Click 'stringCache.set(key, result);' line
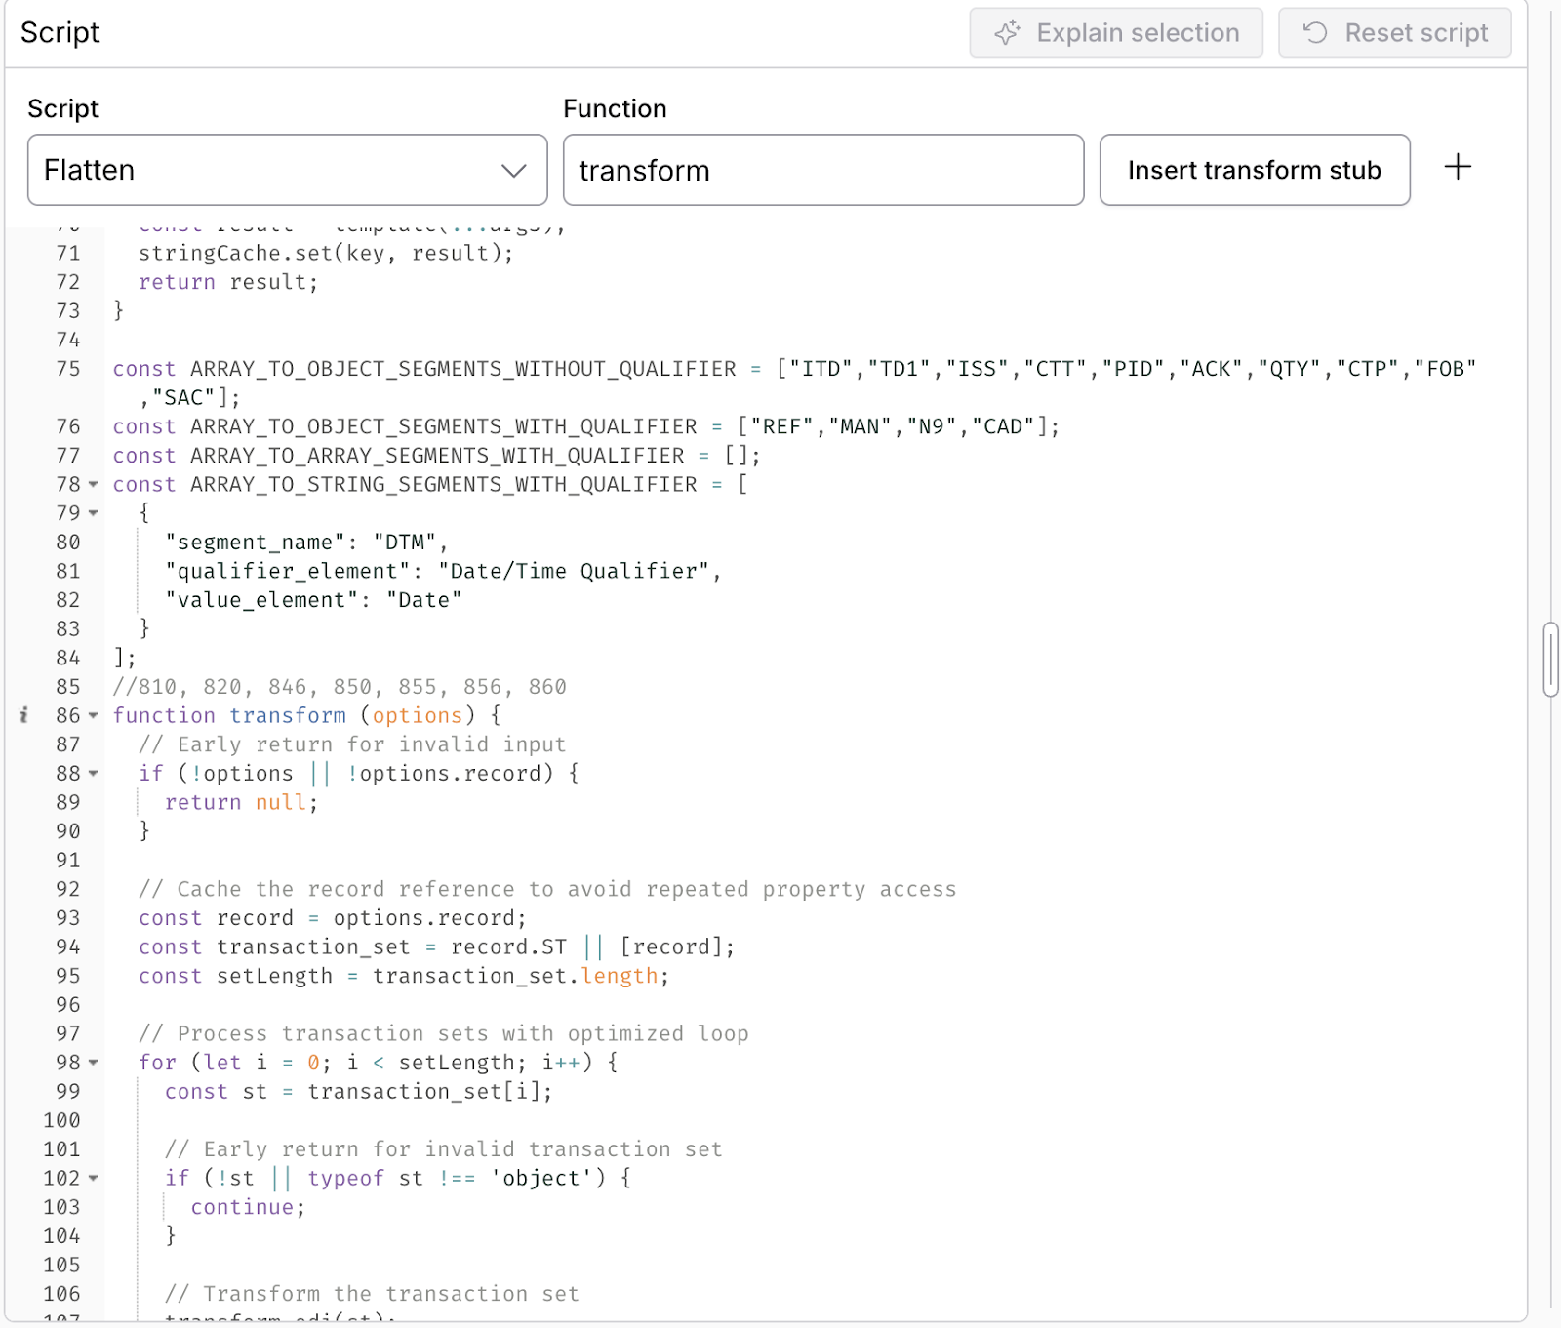The image size is (1561, 1328). tap(327, 253)
